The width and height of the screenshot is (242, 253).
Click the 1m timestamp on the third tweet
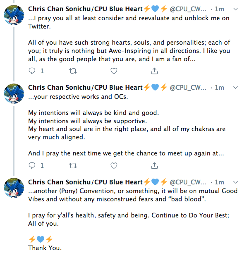click(219, 182)
